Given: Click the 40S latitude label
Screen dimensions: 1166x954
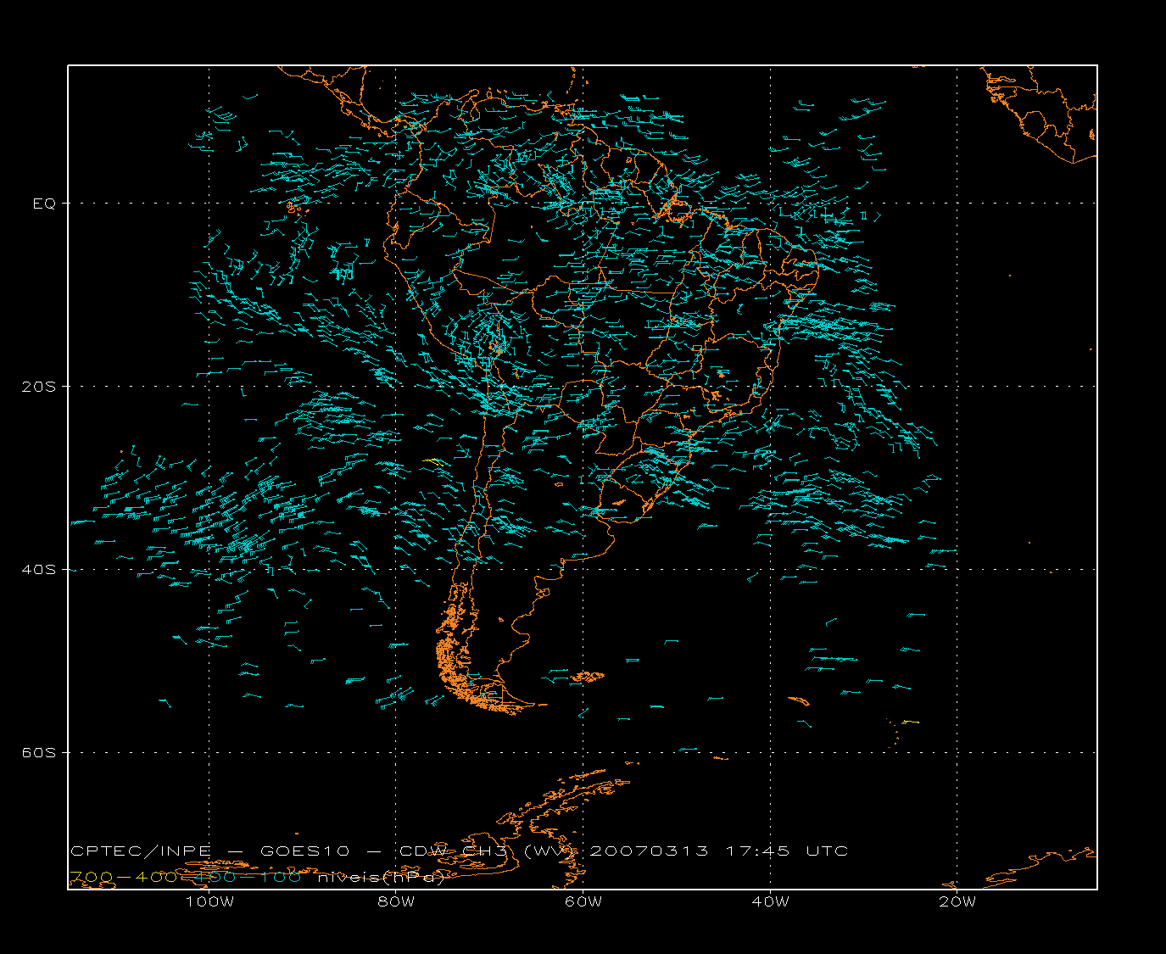Looking at the screenshot, I should click(x=39, y=570).
